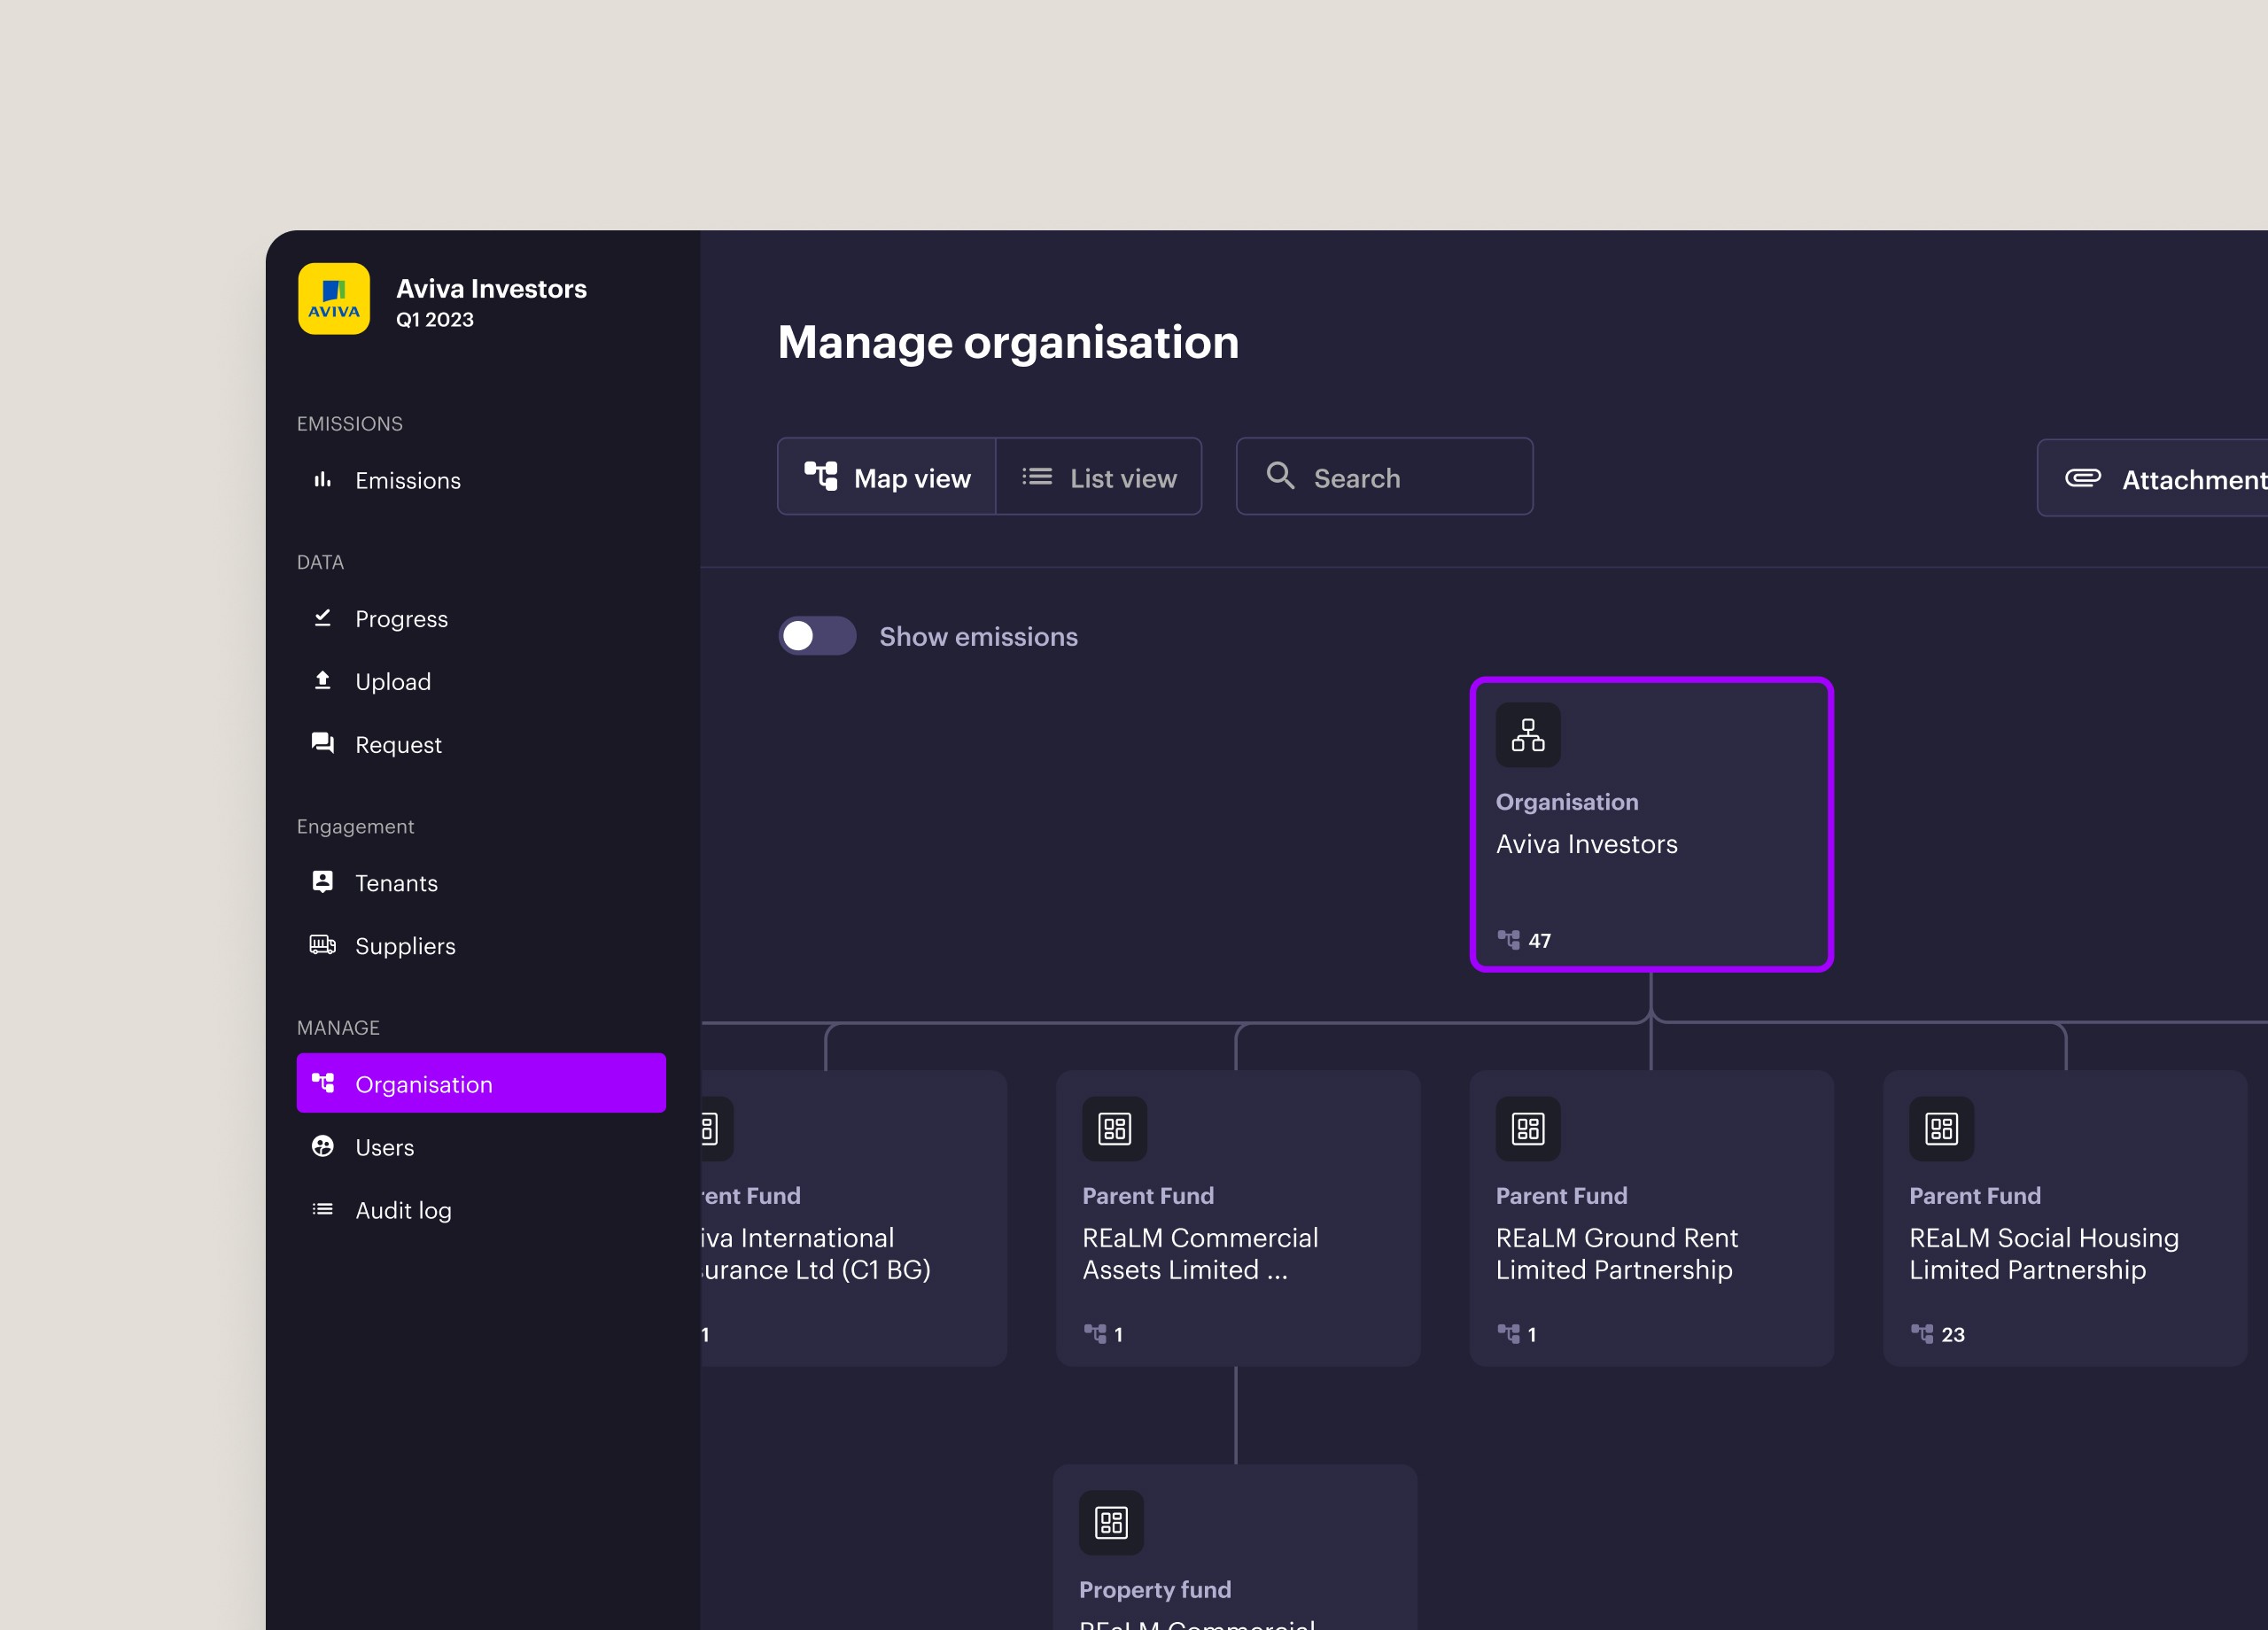
Task: Open the Request page
Action: [397, 745]
